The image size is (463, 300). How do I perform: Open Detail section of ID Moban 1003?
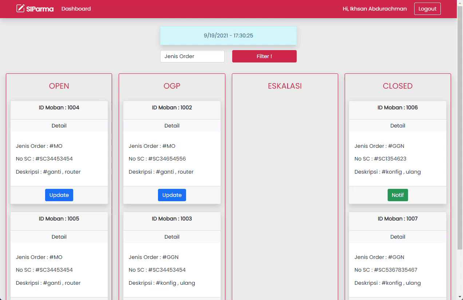pos(172,237)
